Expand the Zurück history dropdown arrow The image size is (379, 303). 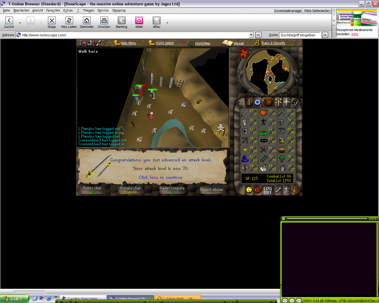tap(20, 23)
